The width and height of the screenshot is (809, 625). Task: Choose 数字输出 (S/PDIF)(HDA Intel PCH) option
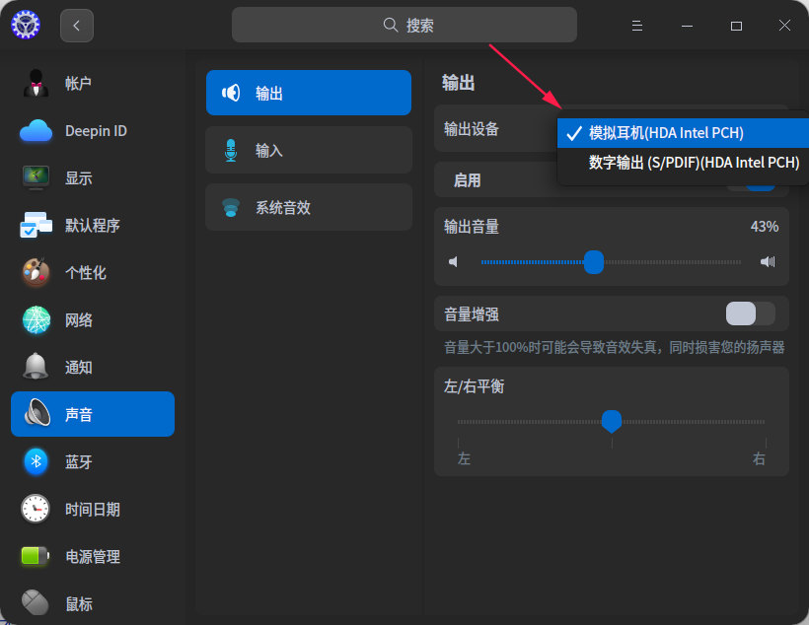[683, 163]
